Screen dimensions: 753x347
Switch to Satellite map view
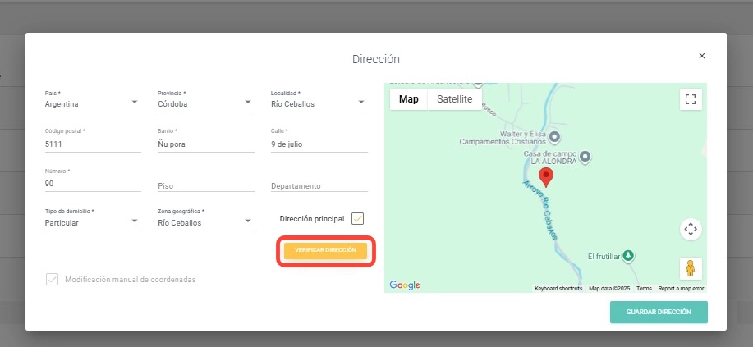(454, 99)
